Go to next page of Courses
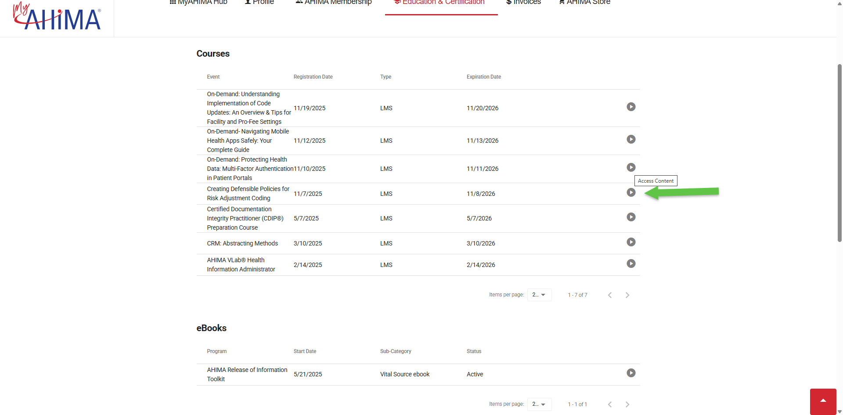843x415 pixels. click(x=627, y=295)
